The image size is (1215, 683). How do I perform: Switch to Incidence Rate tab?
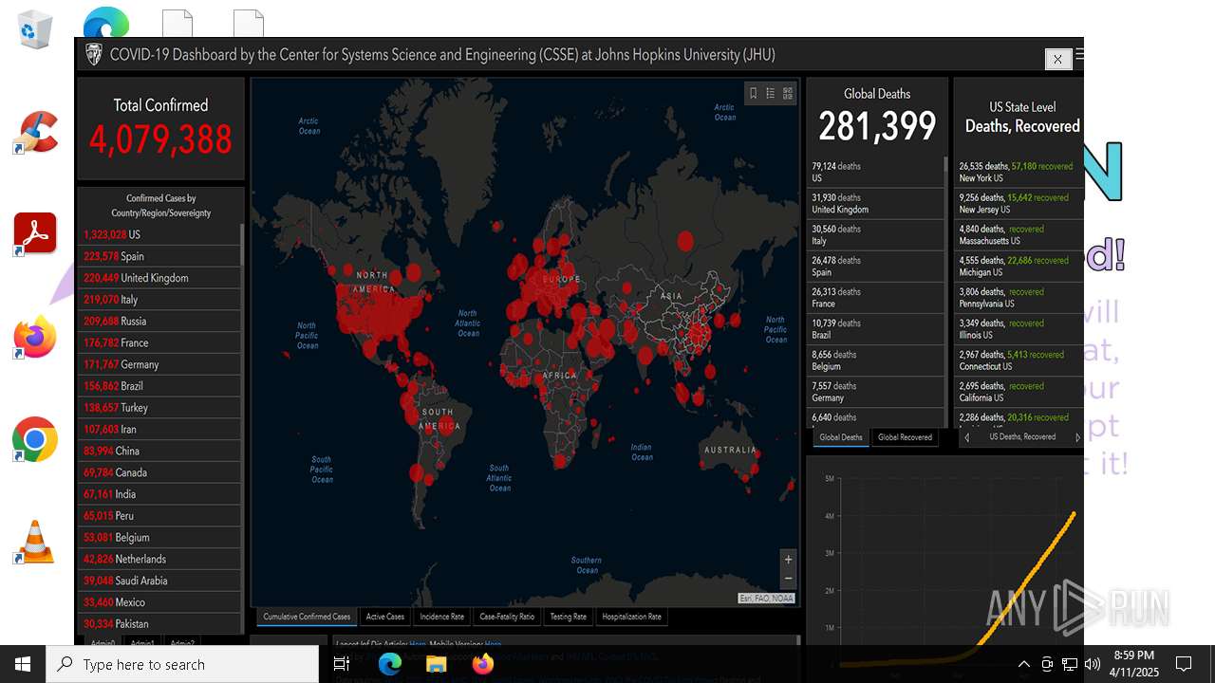(x=442, y=617)
